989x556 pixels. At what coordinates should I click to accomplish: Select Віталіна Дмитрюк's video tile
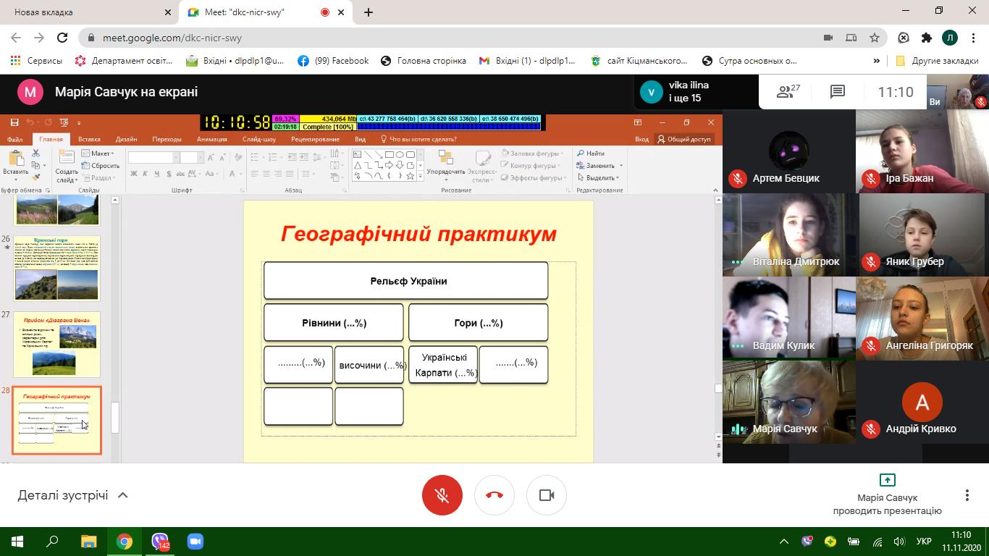click(x=788, y=235)
